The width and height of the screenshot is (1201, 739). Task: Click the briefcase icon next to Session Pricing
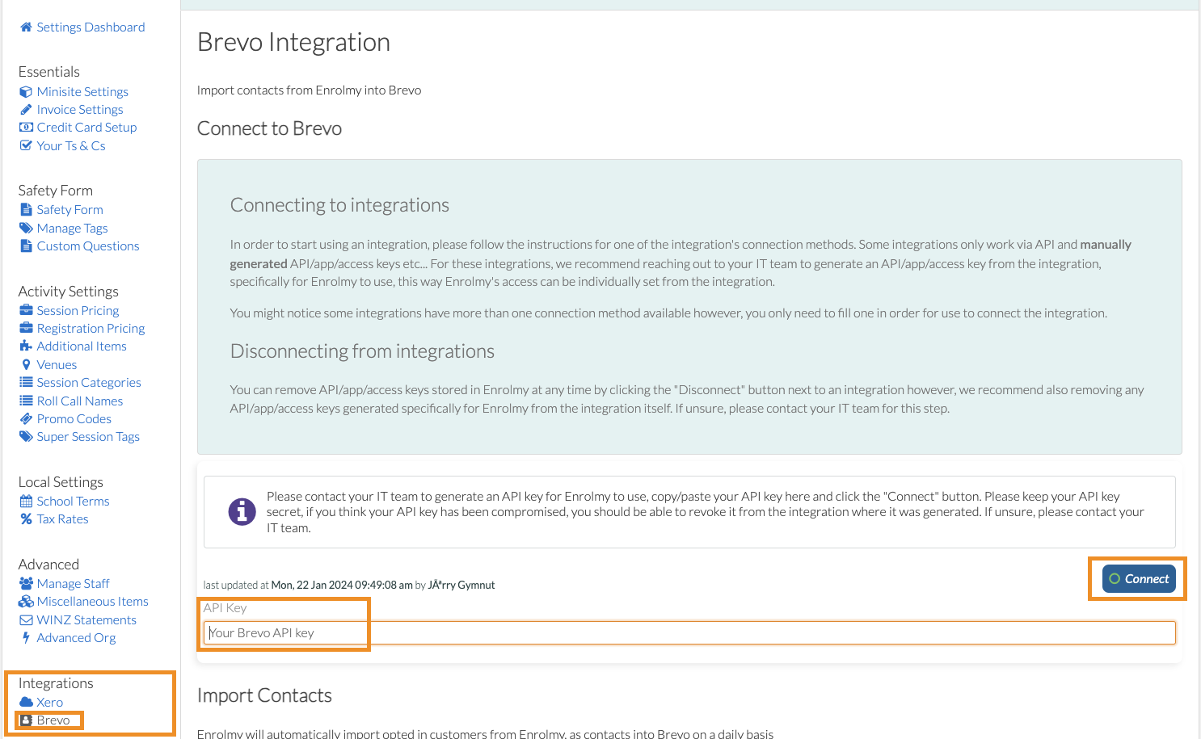point(26,311)
